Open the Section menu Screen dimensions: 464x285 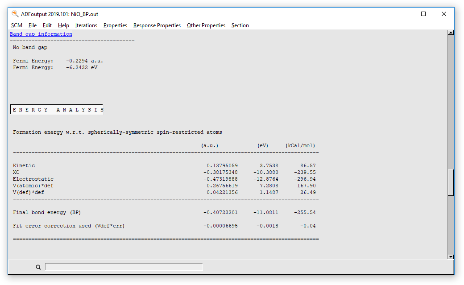point(240,25)
